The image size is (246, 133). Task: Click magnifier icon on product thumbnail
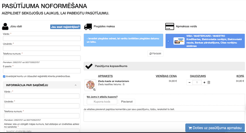94,89
